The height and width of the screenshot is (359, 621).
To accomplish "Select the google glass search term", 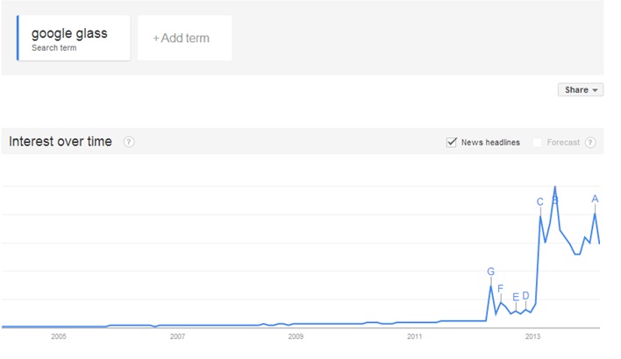I will pos(74,38).
